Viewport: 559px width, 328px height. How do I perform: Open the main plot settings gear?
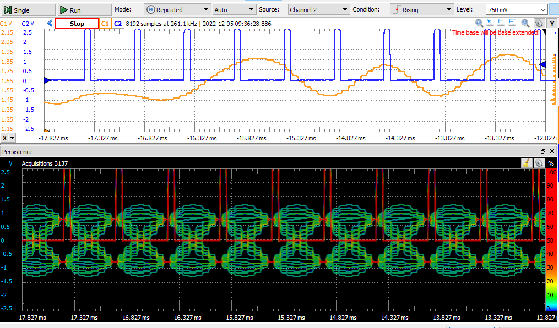click(539, 24)
